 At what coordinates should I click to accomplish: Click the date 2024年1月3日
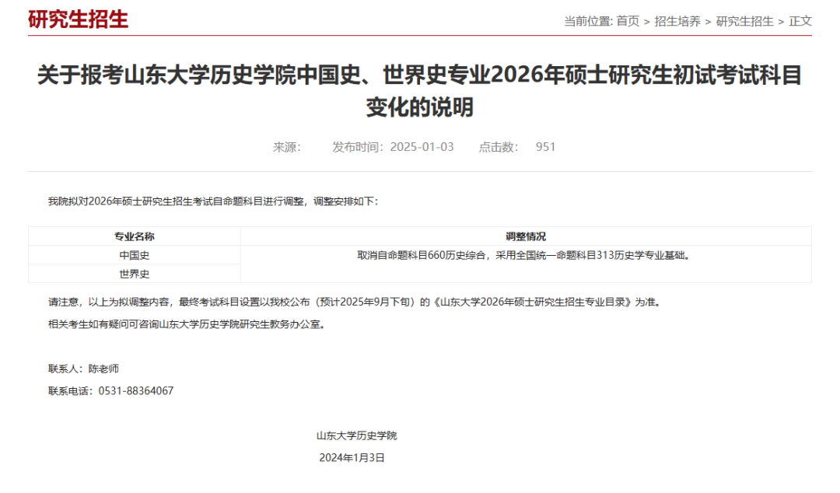[352, 458]
